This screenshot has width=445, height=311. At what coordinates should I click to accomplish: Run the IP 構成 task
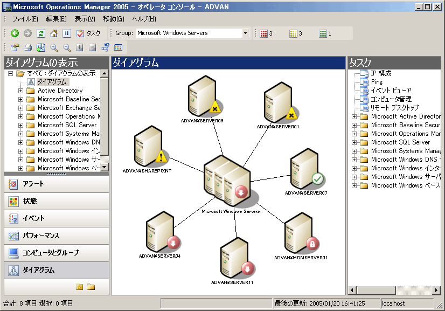(x=381, y=73)
